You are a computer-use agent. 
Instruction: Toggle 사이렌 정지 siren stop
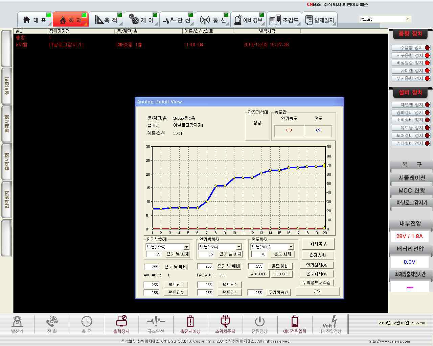411,71
